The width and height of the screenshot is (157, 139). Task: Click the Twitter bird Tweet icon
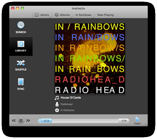(x=137, y=119)
